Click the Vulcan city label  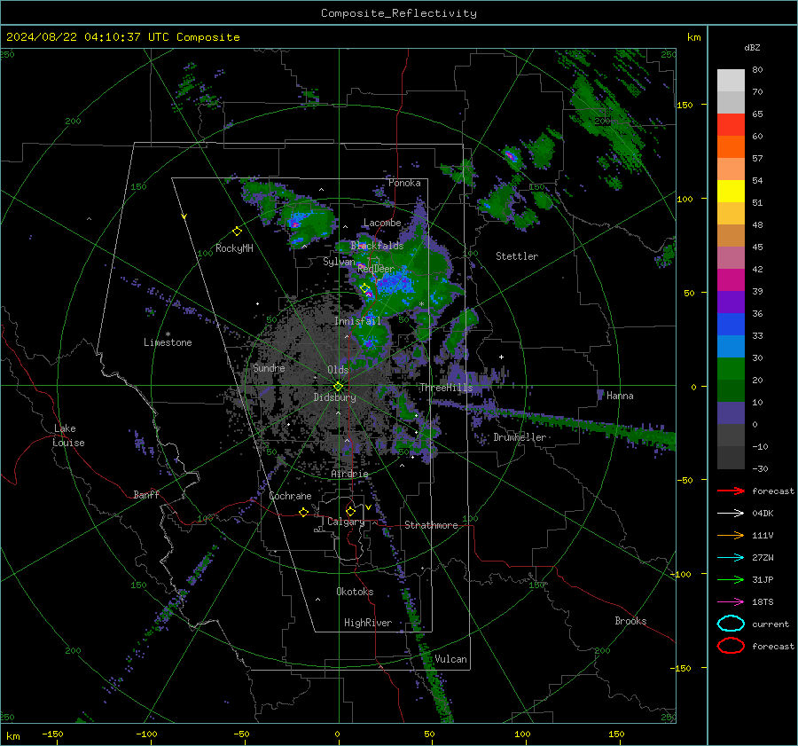coord(450,659)
